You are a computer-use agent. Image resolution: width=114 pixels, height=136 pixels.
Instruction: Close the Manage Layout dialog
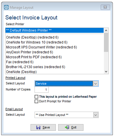[105, 7]
